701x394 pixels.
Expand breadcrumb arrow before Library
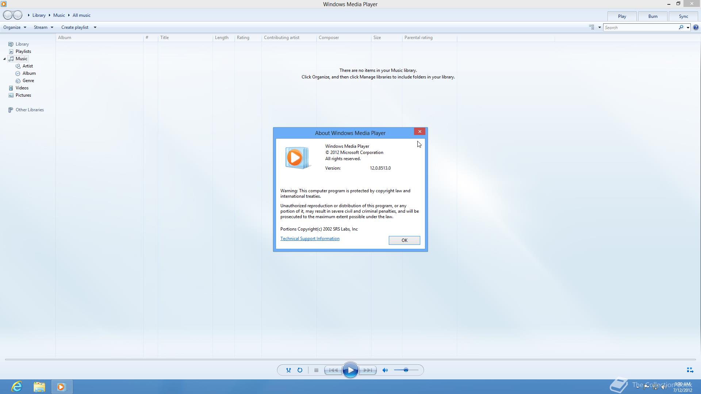point(28,15)
